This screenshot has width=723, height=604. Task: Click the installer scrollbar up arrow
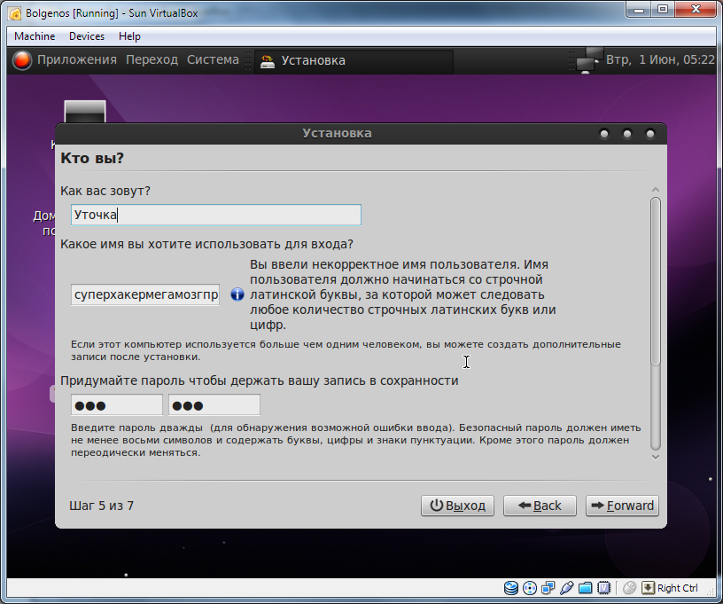[x=656, y=190]
